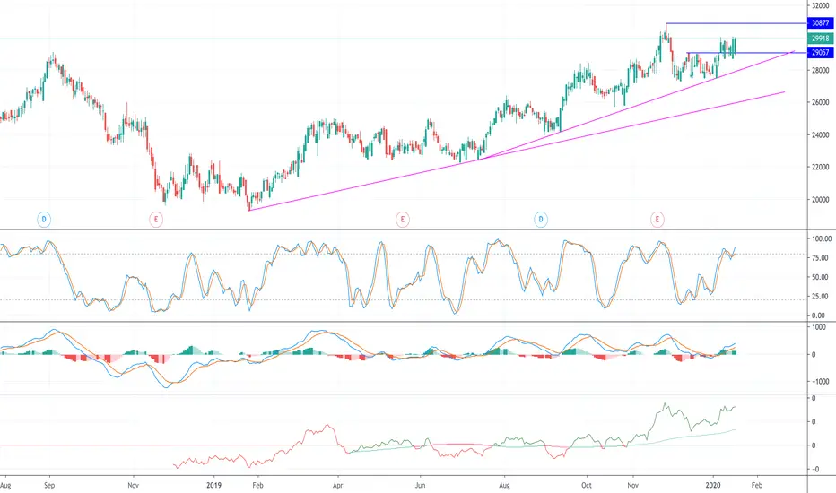Select the horizontal line at 30877
Image resolution: width=836 pixels, height=493 pixels.
[x=736, y=23]
